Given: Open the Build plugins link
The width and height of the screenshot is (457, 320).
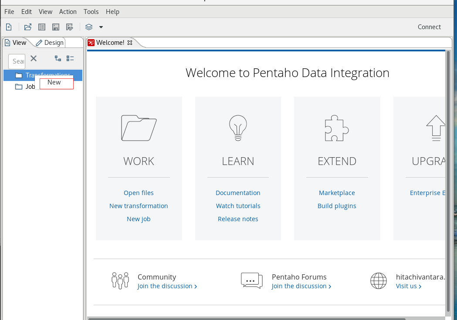Looking at the screenshot, I should pos(337,206).
